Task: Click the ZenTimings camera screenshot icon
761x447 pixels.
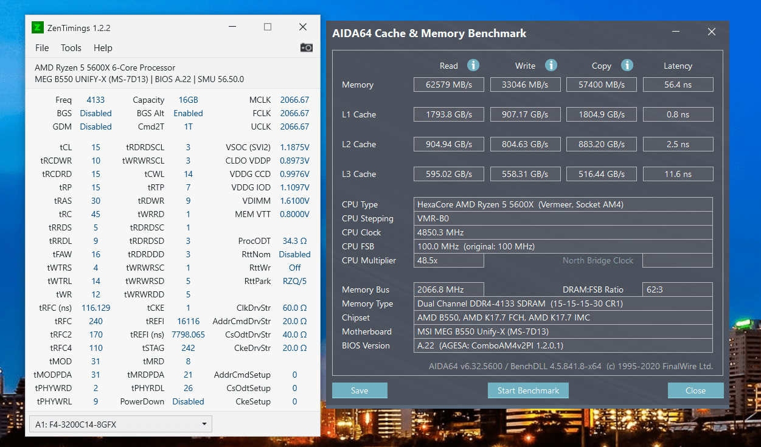Action: (x=307, y=47)
